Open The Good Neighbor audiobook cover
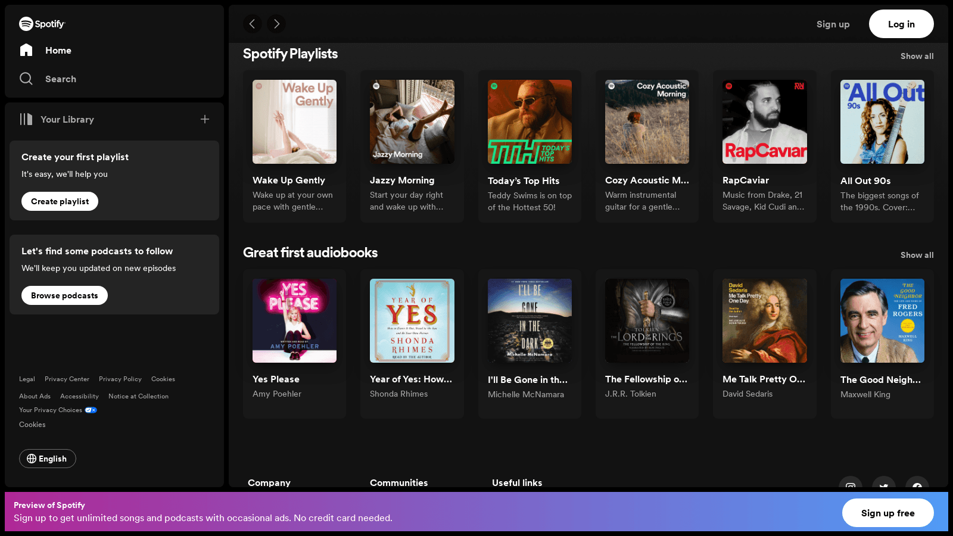The height and width of the screenshot is (536, 953). [x=882, y=320]
